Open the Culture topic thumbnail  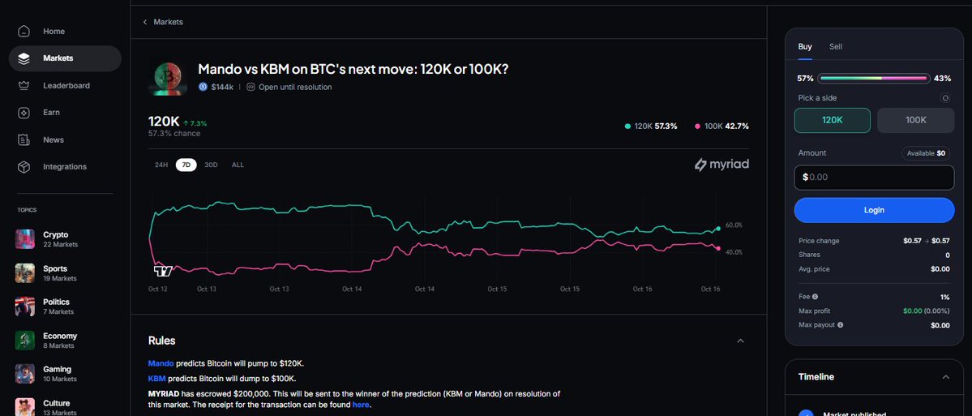25,407
